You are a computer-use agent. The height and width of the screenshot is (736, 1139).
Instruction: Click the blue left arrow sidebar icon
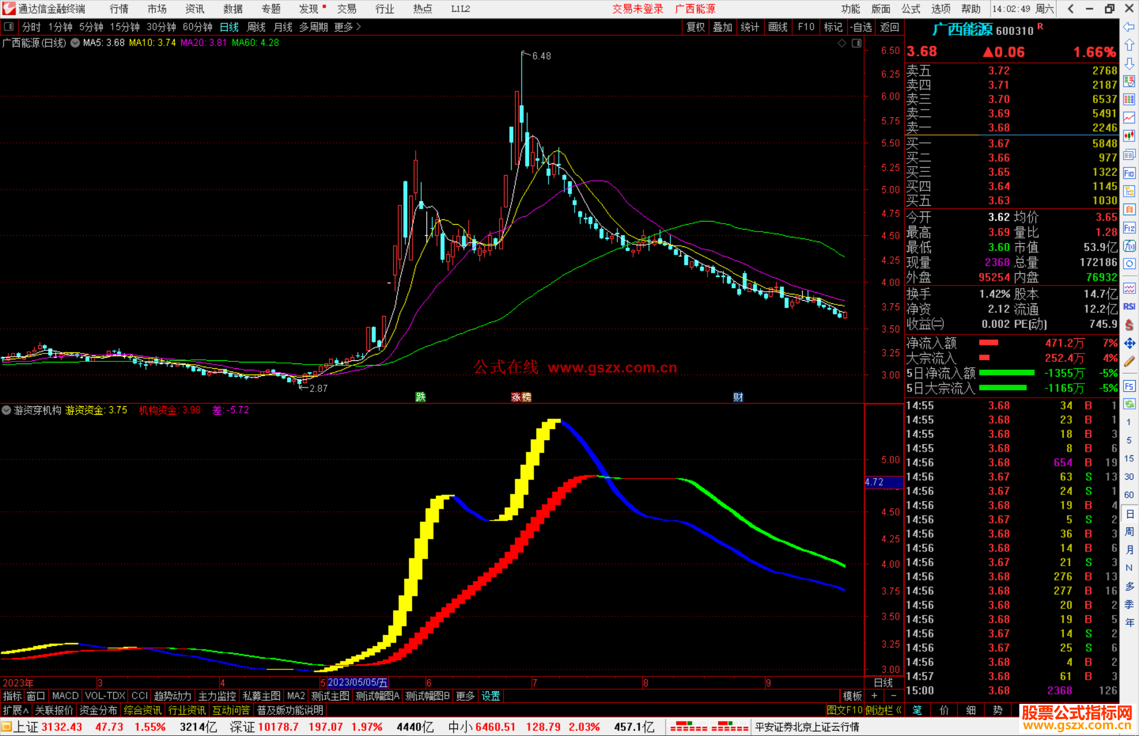pyautogui.click(x=1129, y=27)
